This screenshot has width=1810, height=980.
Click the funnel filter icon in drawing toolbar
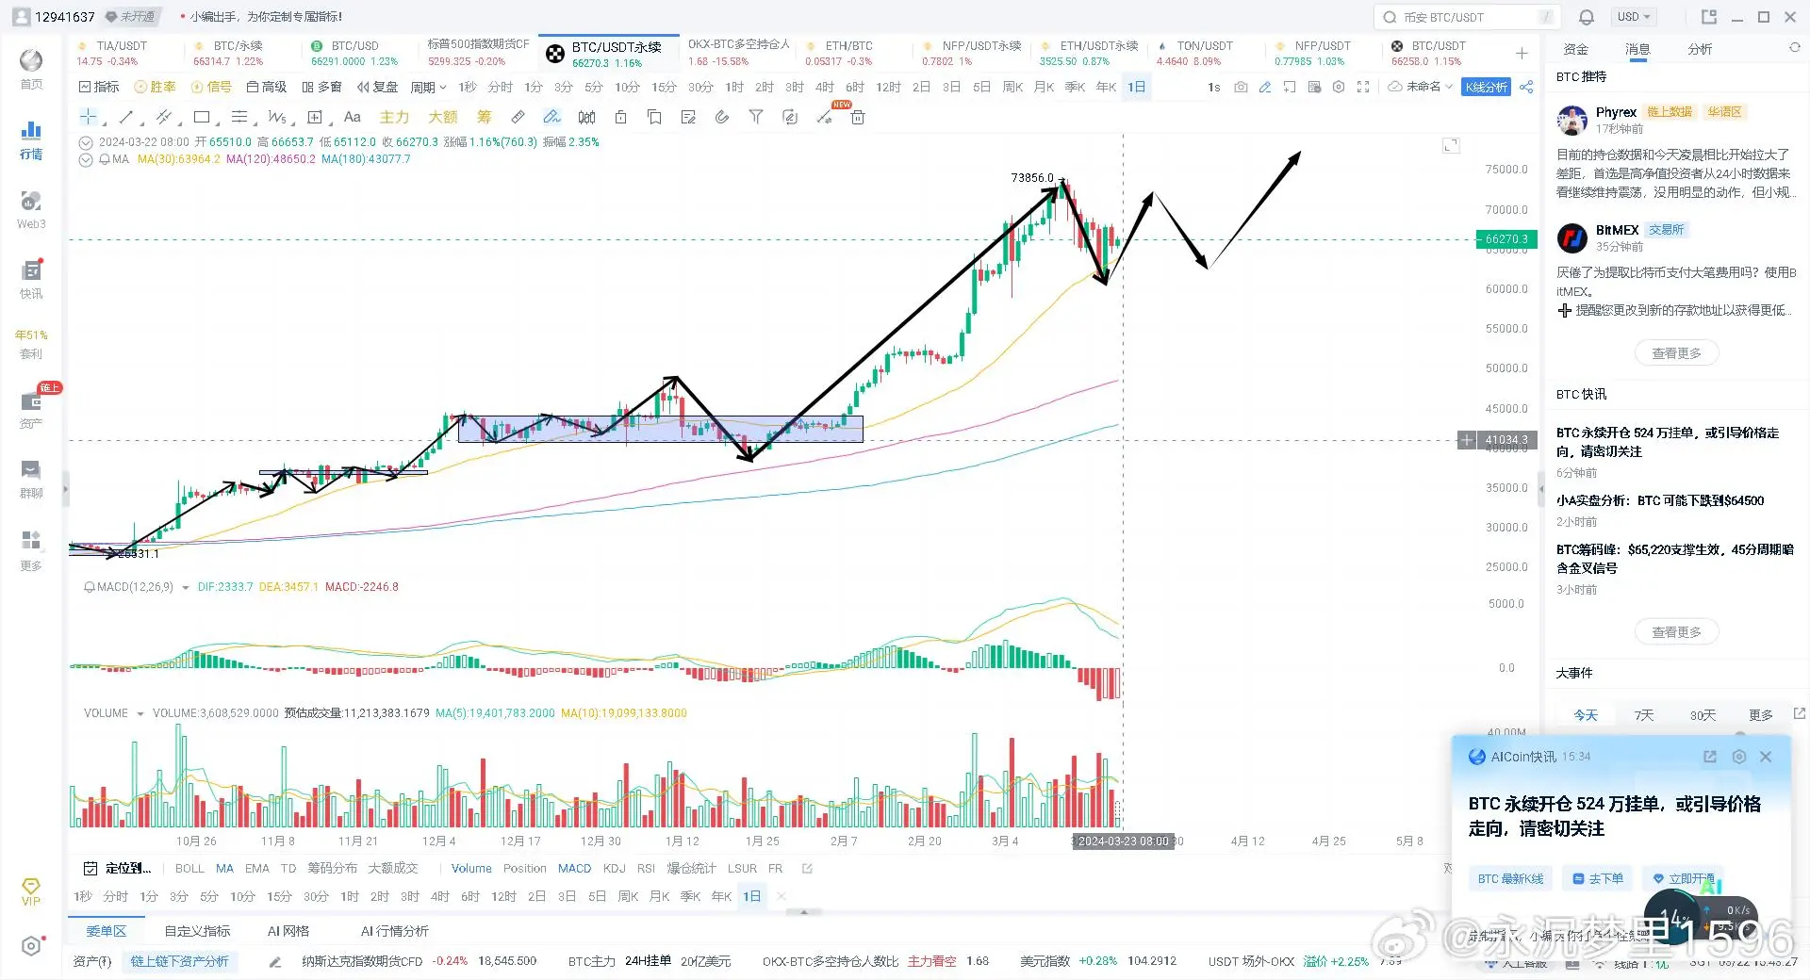pos(756,117)
